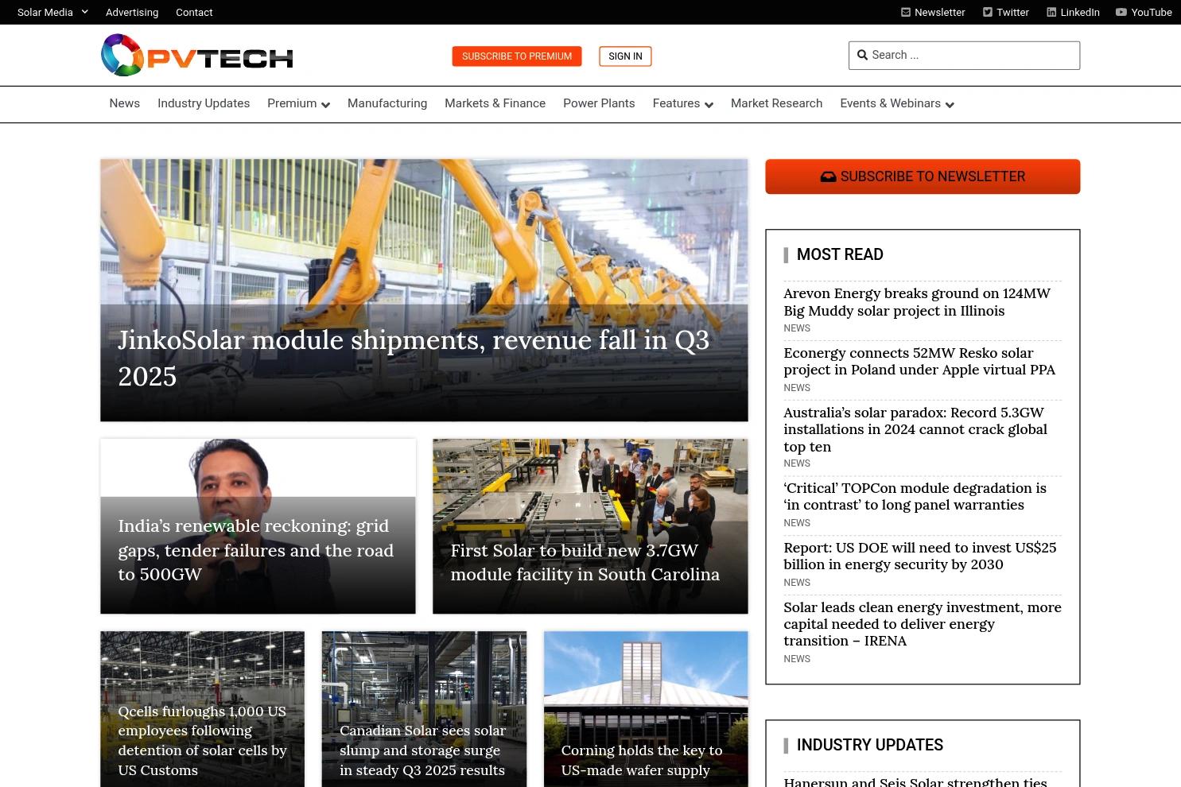Click Subscribe to Premium button

(x=517, y=56)
